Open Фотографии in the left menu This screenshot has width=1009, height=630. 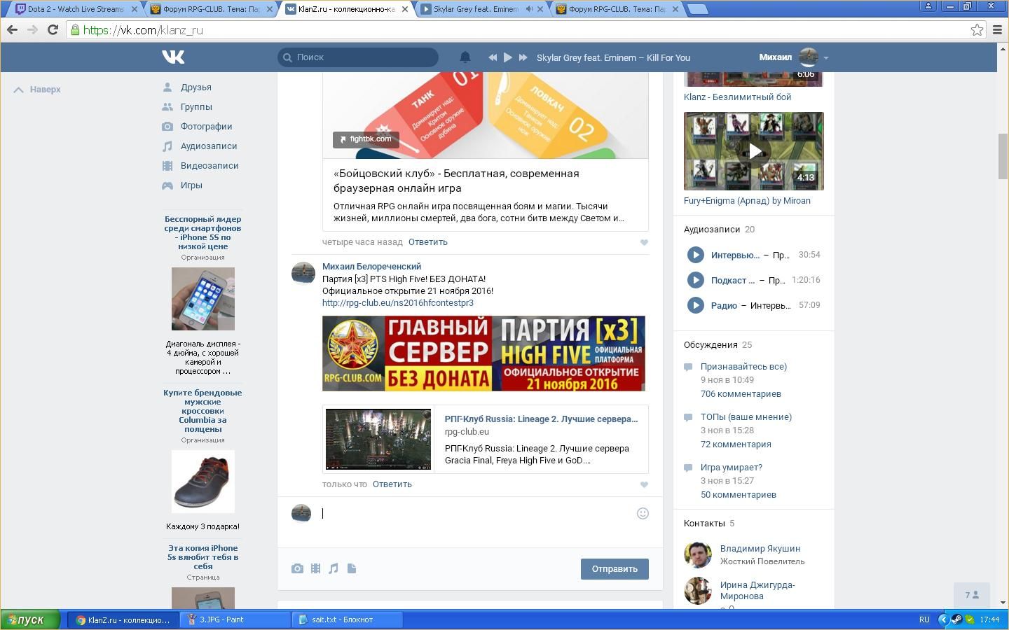pos(206,127)
